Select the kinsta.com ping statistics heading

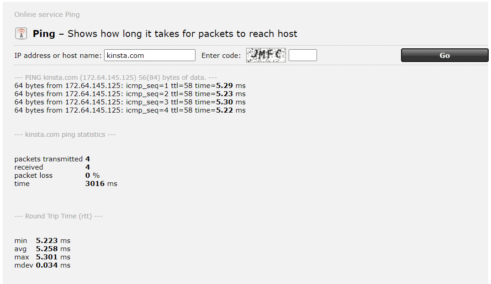65,134
